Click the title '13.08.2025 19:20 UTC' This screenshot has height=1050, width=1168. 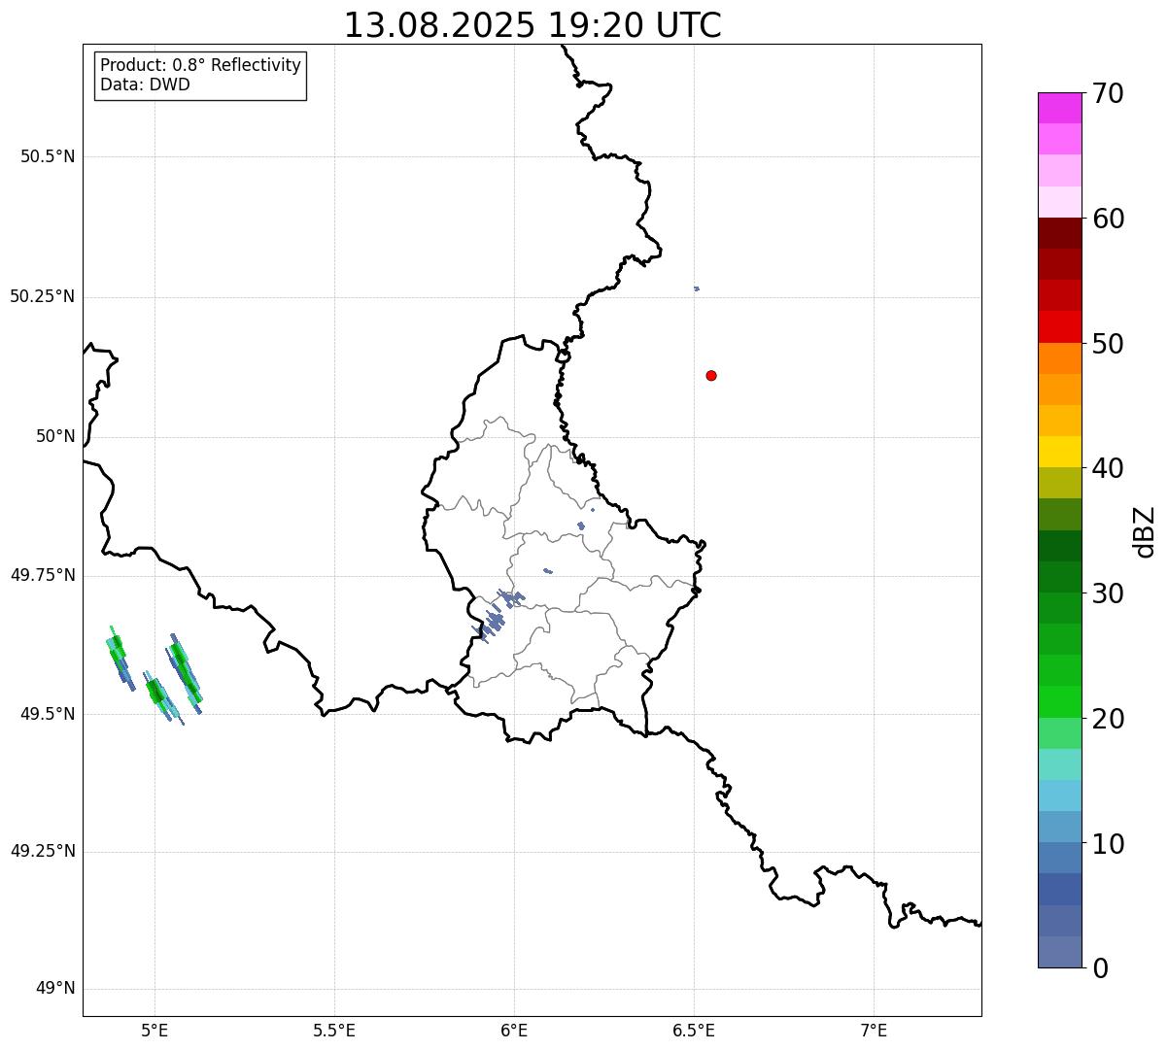coord(532,25)
